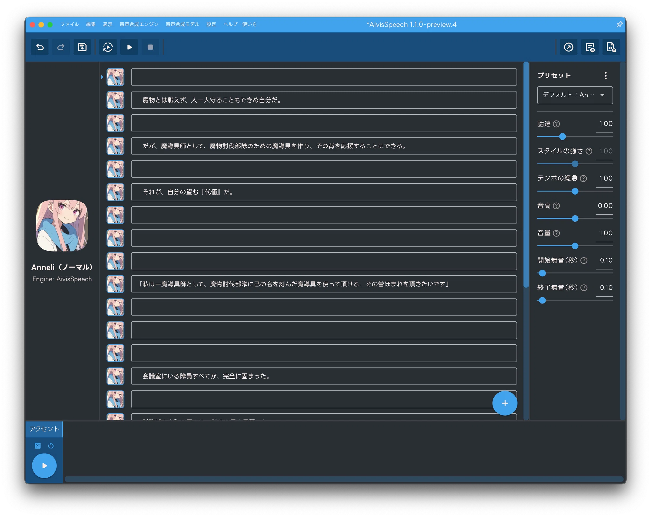Click character icon beside 会議室にいる隊員 line

[x=116, y=376]
